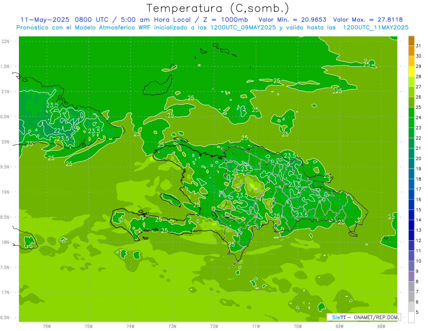Click latitude axis label "21N"

coord(5,92)
